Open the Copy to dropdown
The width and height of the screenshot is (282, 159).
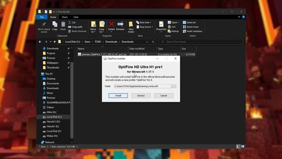point(102,27)
